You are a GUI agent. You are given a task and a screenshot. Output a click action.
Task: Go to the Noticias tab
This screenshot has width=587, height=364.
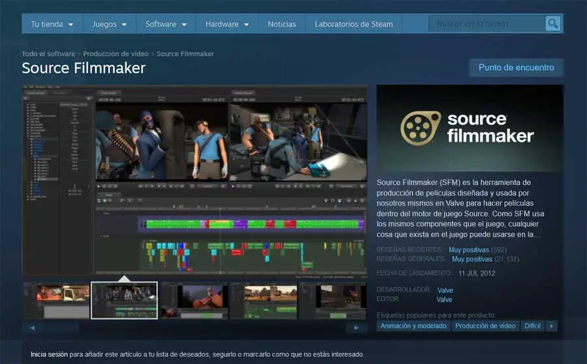click(x=282, y=24)
